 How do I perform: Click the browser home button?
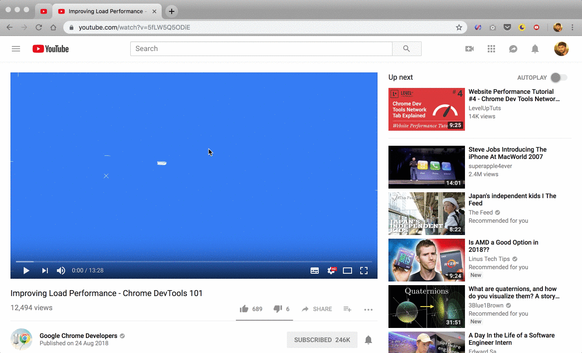point(53,27)
